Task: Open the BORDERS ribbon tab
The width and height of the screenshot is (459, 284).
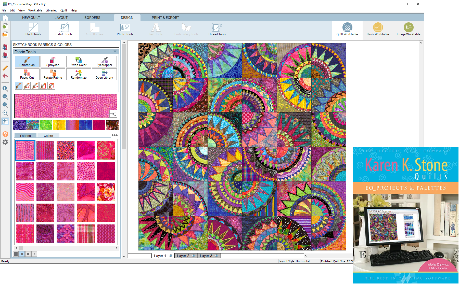Action: [92, 18]
